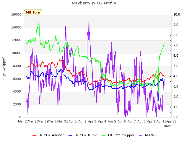Click the red FR_CO2_A-lower legend swatch
The height and width of the screenshot is (141, 189).
click(34, 136)
